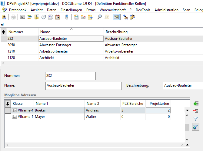Sort by the Beschreibung column header
This screenshot has height=151, width=203.
click(x=153, y=32)
